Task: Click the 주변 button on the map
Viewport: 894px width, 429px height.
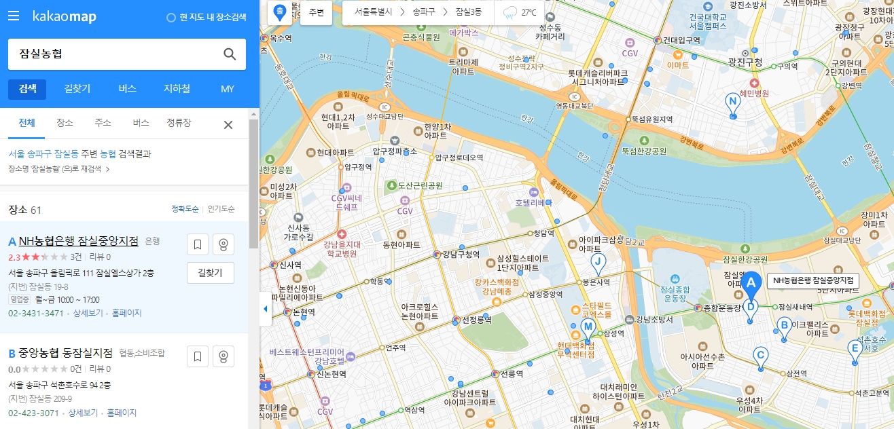Action: pos(316,13)
